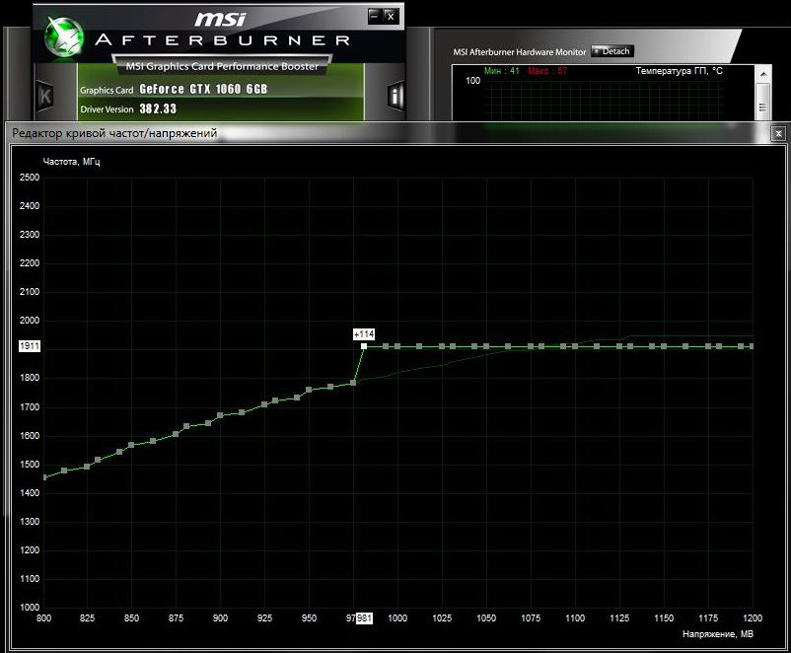Select the highlighted white curve point at 981 mV

pyautogui.click(x=364, y=346)
